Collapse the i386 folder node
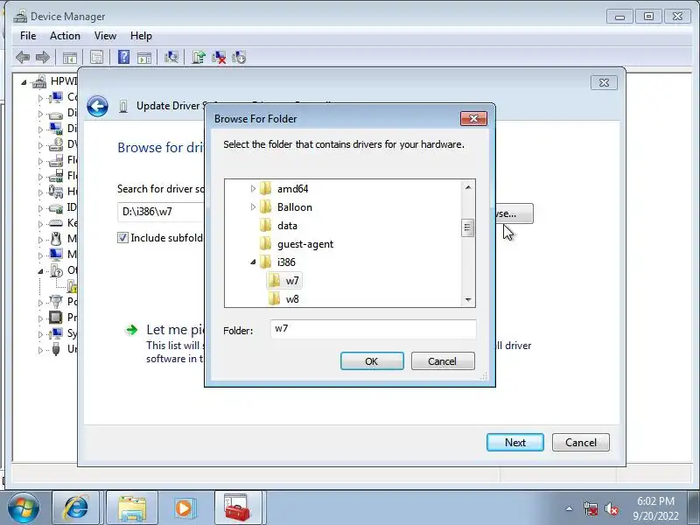 pyautogui.click(x=253, y=262)
